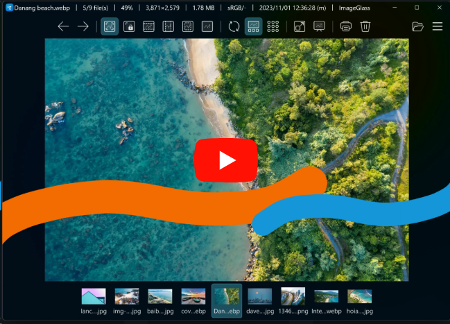Open the hamburger main menu
The width and height of the screenshot is (450, 324).
click(438, 26)
